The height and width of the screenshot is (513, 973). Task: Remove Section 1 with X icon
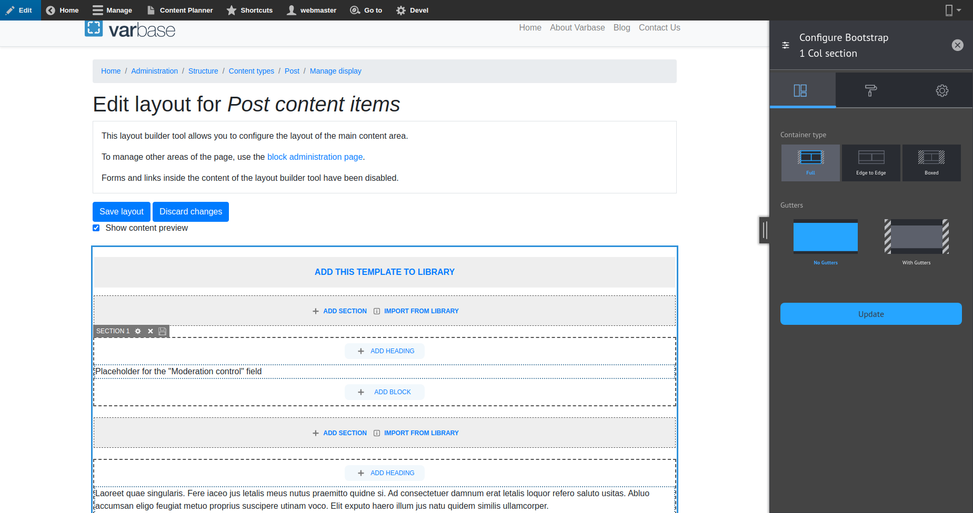point(151,331)
